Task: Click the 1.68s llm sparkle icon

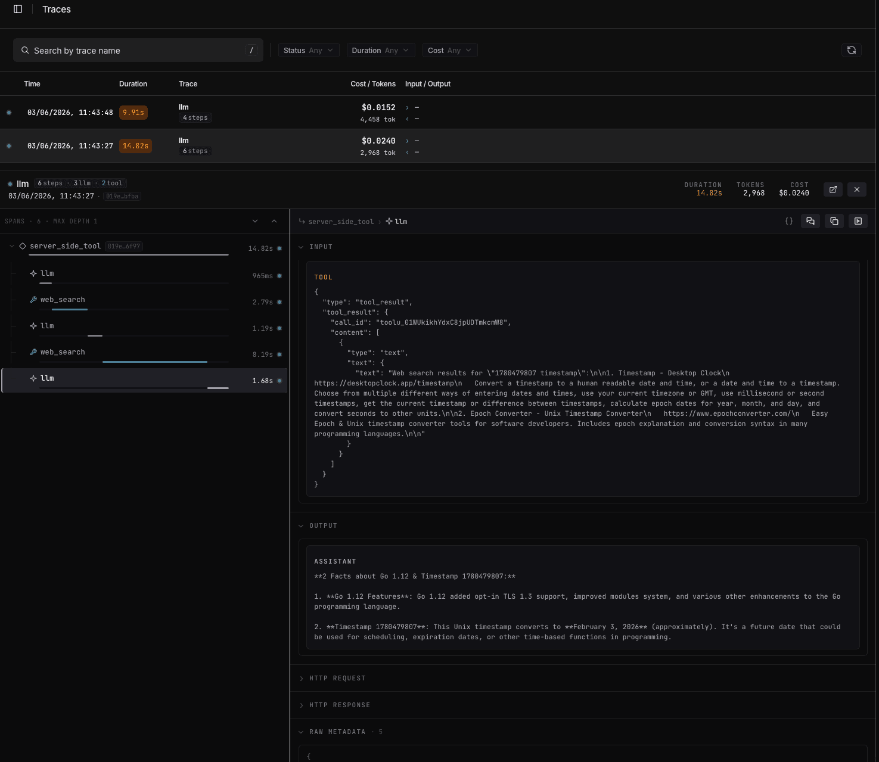Action: 33,378
